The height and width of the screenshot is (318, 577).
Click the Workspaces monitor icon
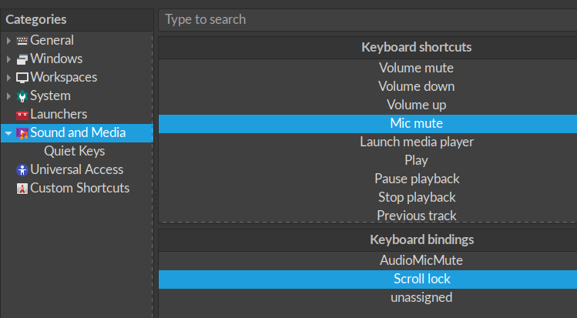[22, 78]
